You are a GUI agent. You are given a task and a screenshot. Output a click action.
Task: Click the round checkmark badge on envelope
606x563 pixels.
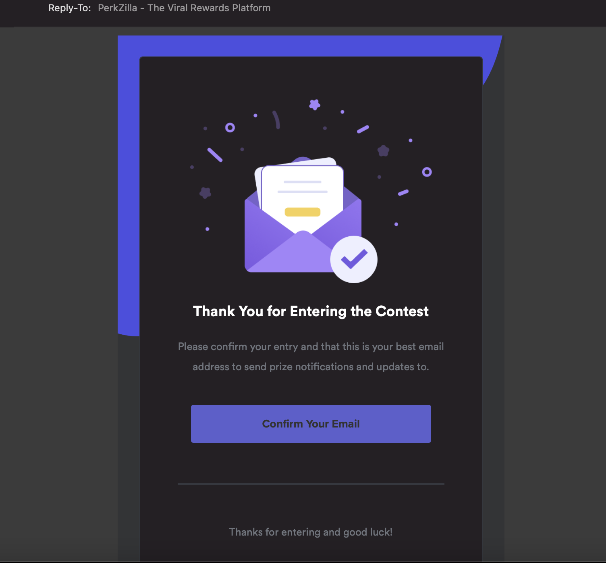(354, 259)
